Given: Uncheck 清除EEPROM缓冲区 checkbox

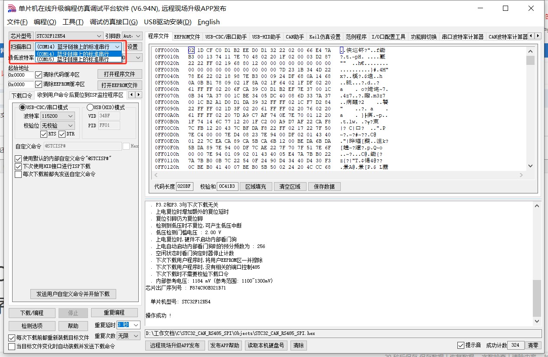Looking at the screenshot, I should [39, 84].
